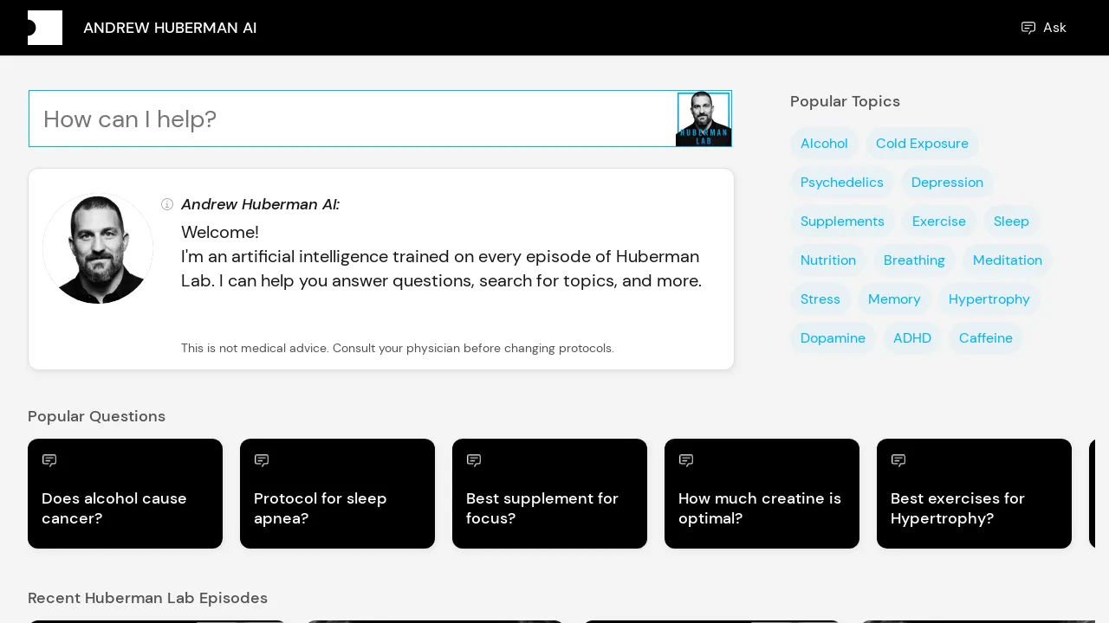Click chat icon on alcohol cancer card
Image resolution: width=1109 pixels, height=623 pixels.
49,460
